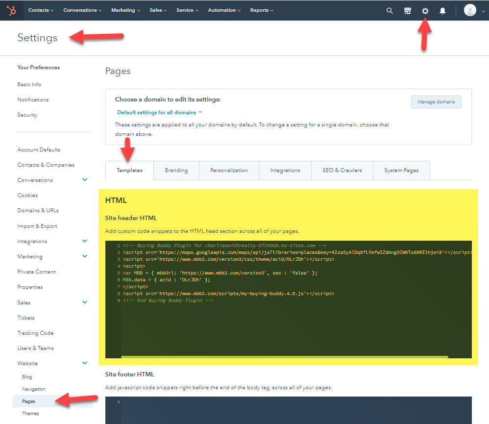Open the Reports menu
489x424 pixels.
point(262,10)
